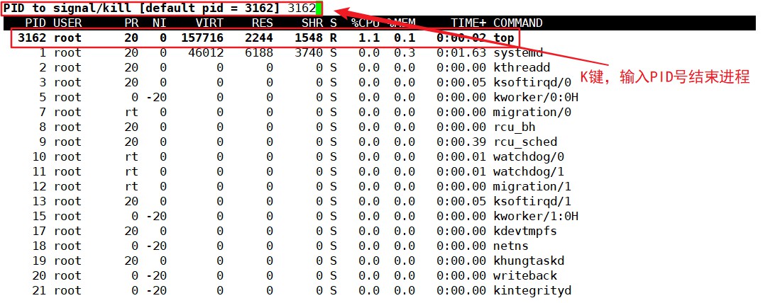
Task: Select the migration/1 process command
Action: pyautogui.click(x=532, y=186)
